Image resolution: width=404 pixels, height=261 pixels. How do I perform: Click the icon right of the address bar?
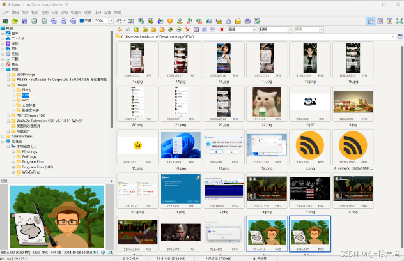pos(400,37)
